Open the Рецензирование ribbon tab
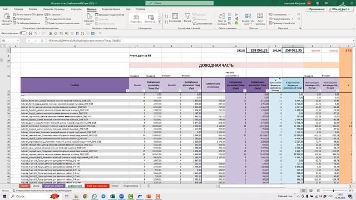Screen dimensions: 356x200 pos(111,9)
